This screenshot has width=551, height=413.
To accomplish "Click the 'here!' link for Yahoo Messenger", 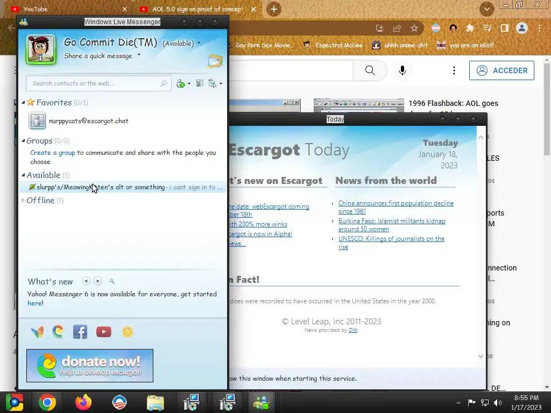I will point(36,303).
